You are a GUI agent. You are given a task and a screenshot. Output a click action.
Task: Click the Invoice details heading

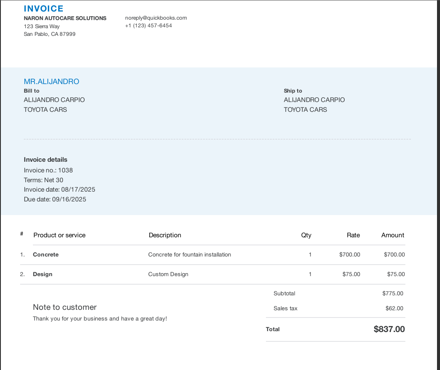(45, 160)
